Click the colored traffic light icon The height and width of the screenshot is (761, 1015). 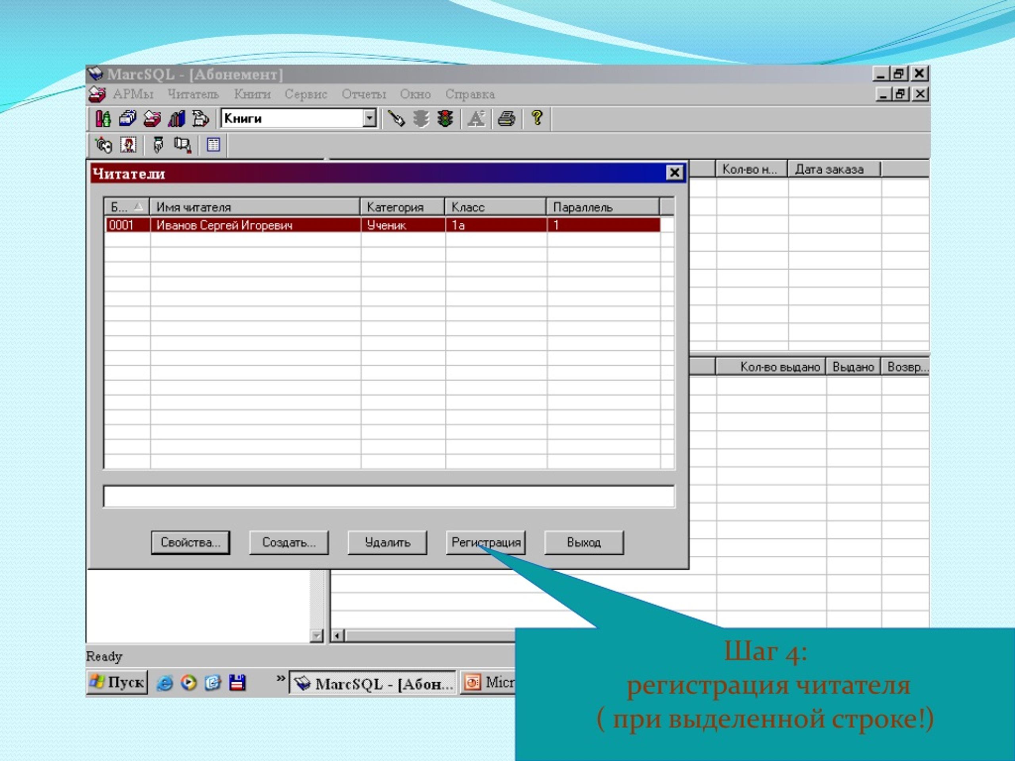[445, 119]
